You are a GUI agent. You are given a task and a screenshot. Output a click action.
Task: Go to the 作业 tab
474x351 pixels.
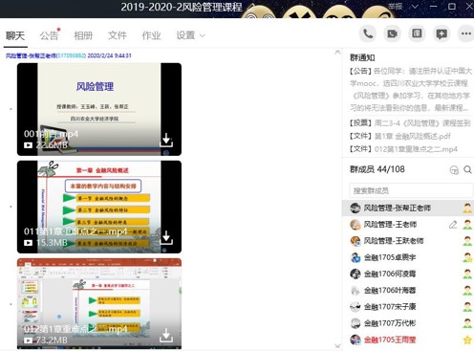click(151, 35)
